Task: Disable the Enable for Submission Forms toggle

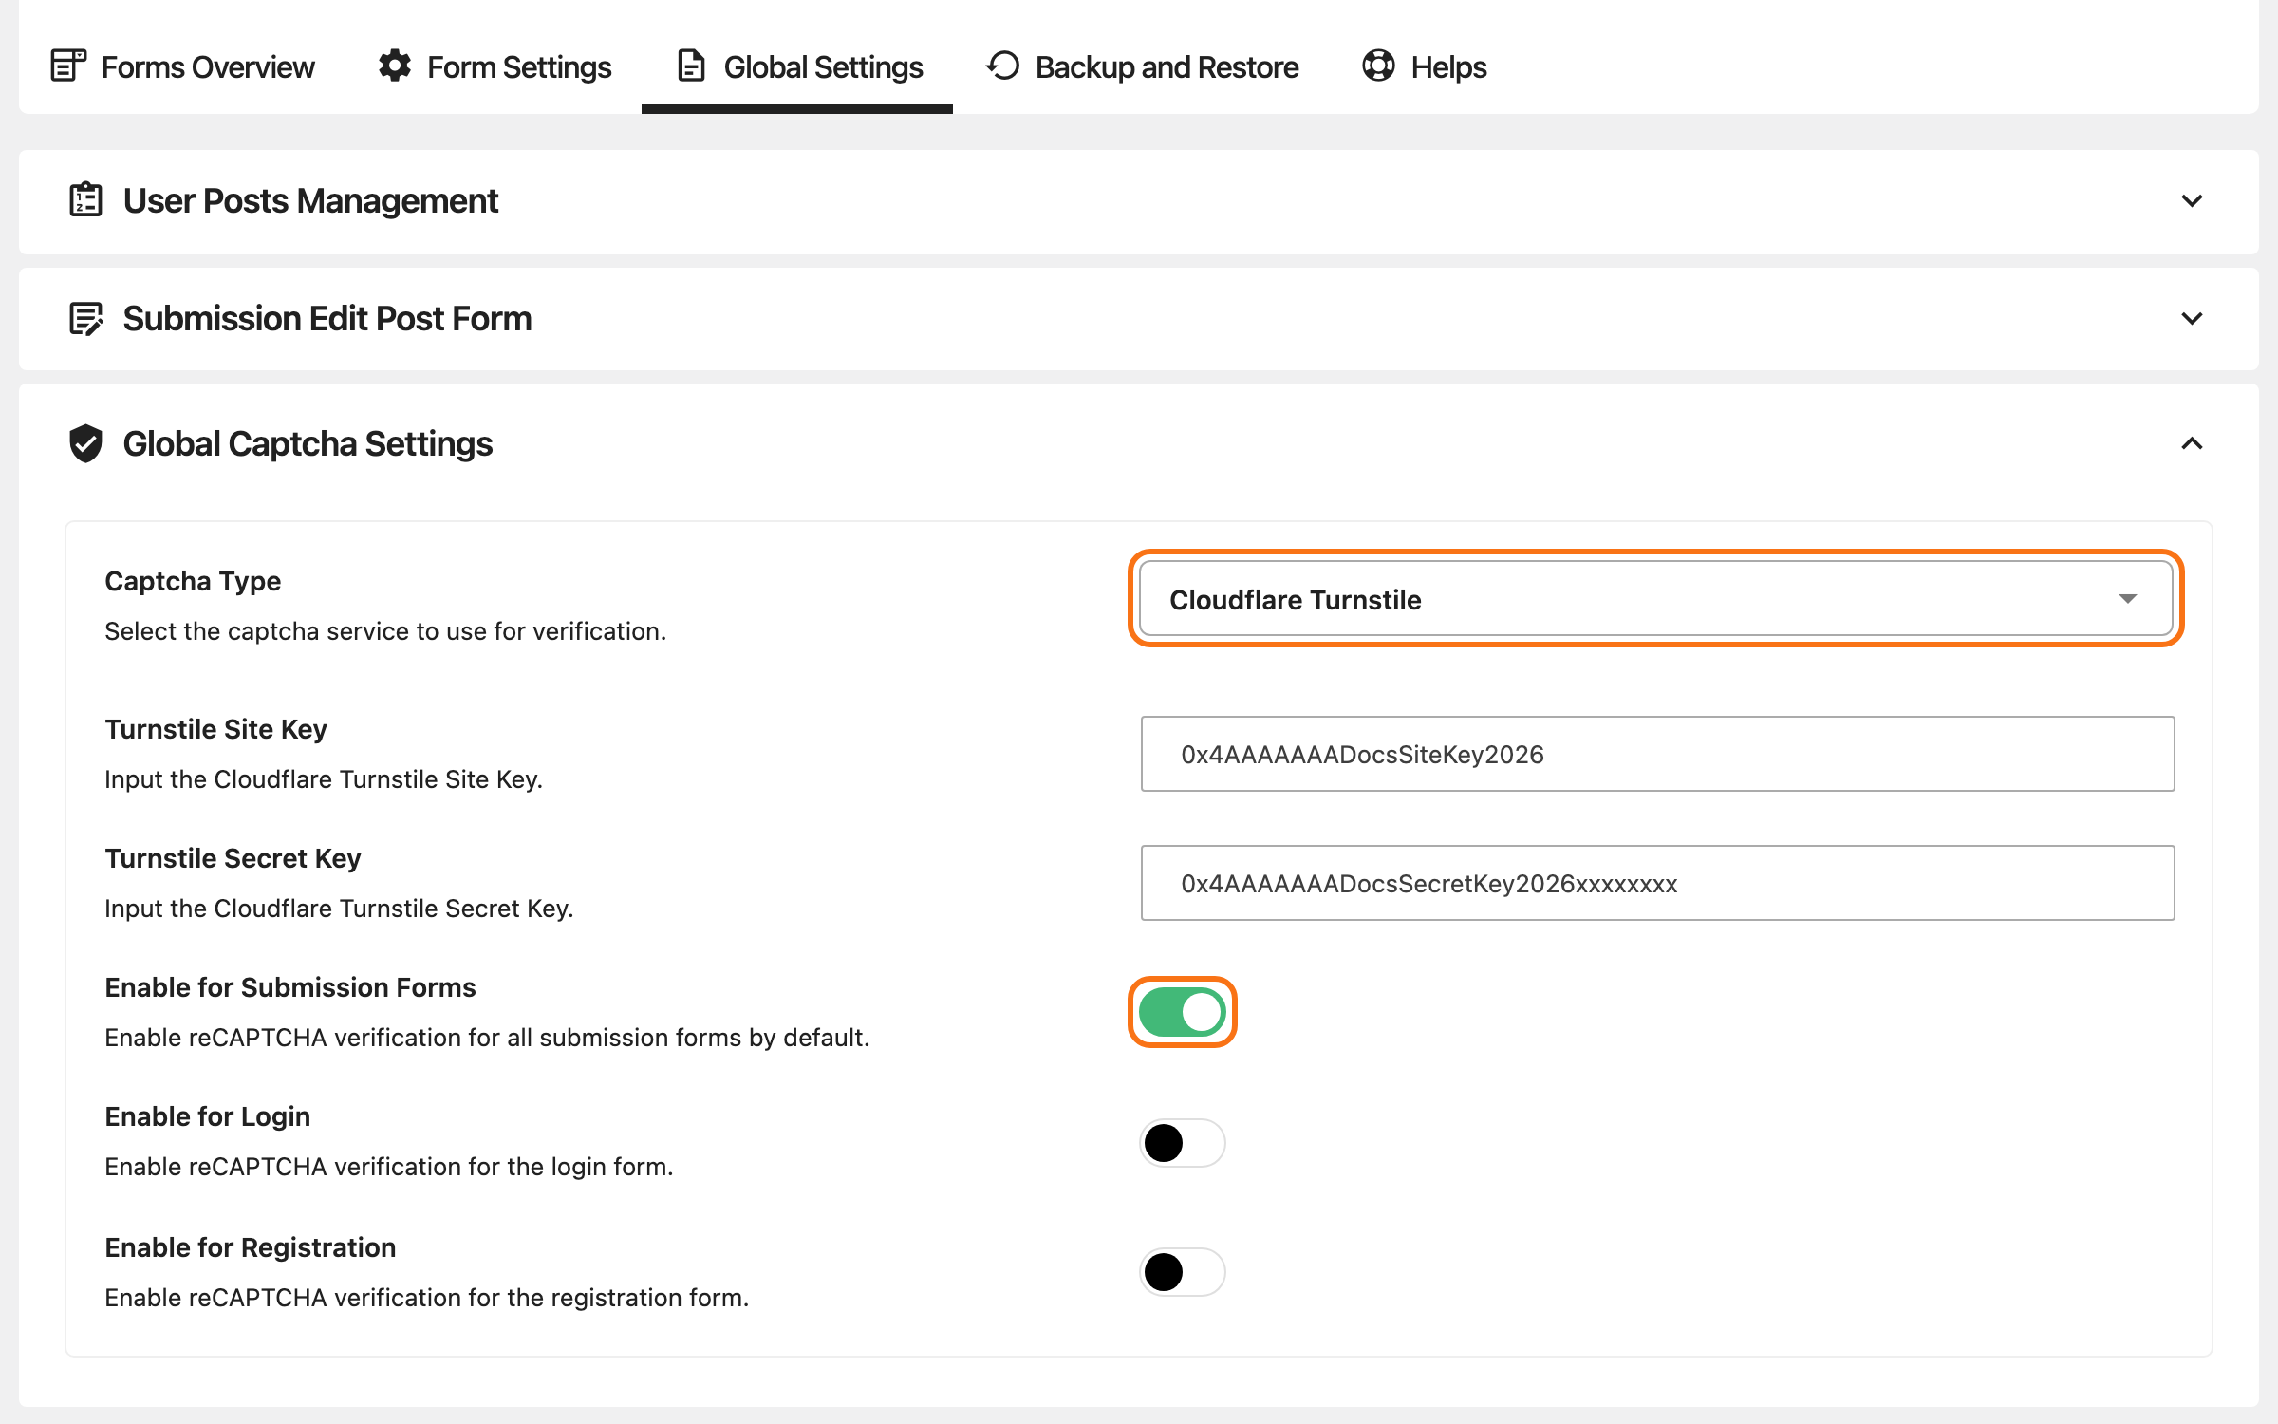Action: click(1182, 1012)
